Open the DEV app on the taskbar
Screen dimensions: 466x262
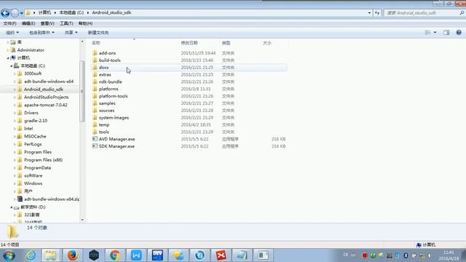coord(157,255)
